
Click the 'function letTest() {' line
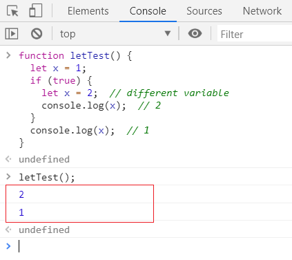click(x=75, y=55)
